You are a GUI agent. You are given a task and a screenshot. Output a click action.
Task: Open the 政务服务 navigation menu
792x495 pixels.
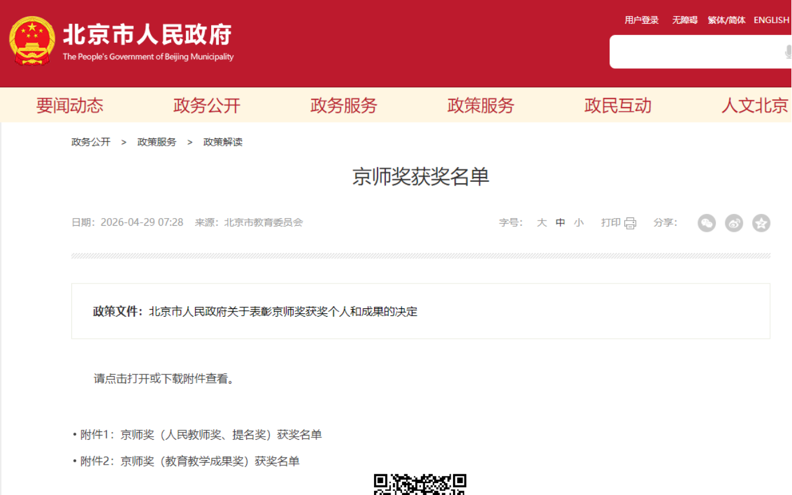[344, 106]
